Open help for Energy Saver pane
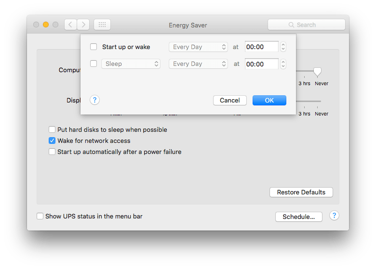Viewport: 376px width, 269px height. click(x=334, y=216)
